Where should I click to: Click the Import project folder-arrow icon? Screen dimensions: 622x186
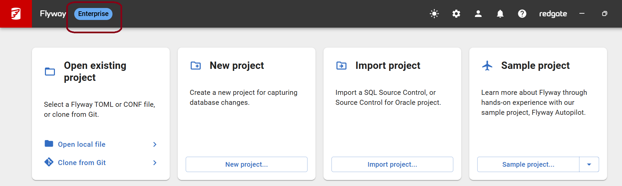coord(341,66)
